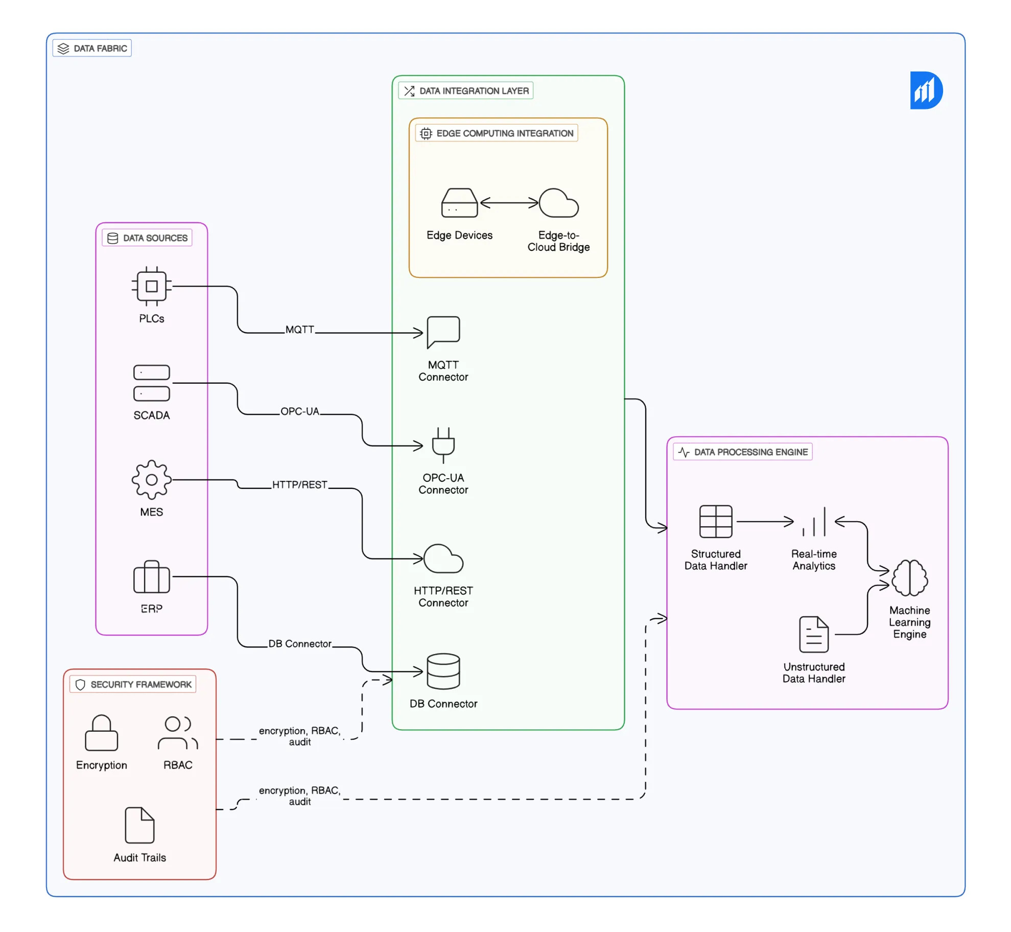
Task: Click the MQTT Connector text label
Action: (x=443, y=370)
